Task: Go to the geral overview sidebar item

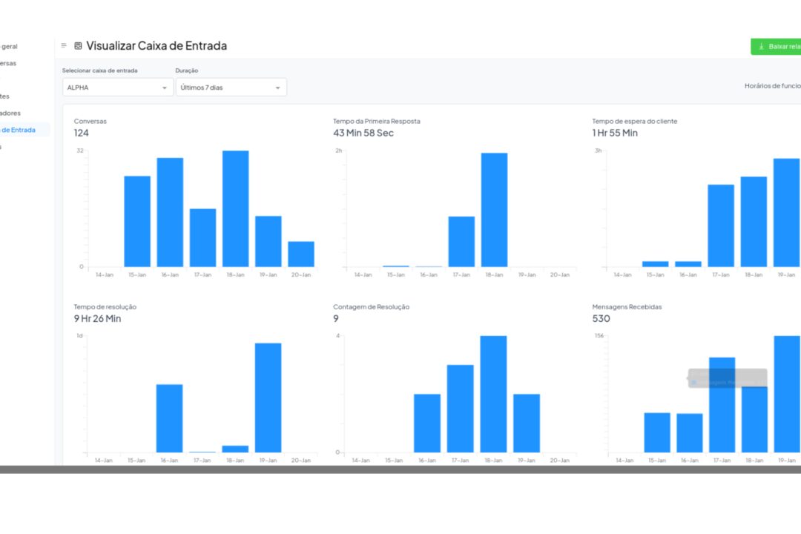Action: pyautogui.click(x=9, y=47)
